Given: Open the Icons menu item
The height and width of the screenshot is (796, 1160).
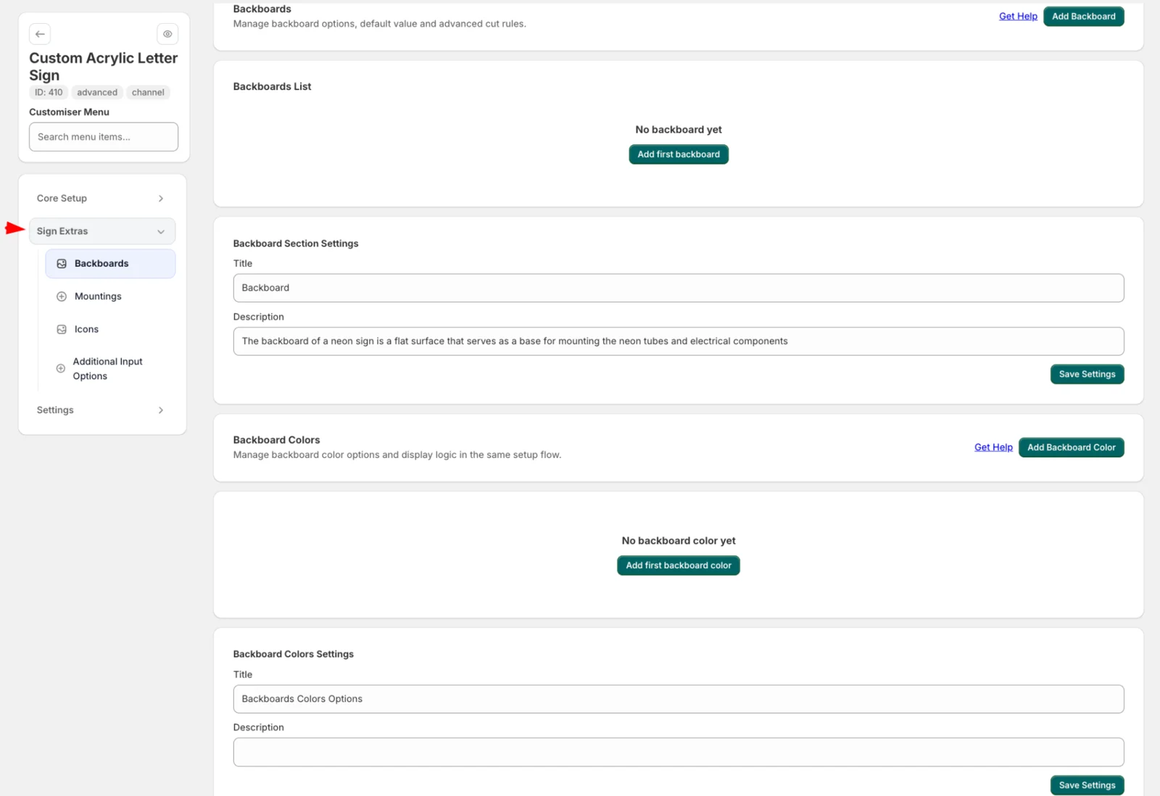Looking at the screenshot, I should pyautogui.click(x=110, y=329).
